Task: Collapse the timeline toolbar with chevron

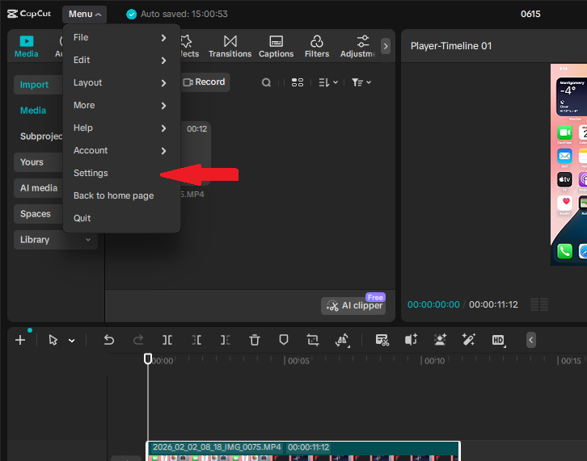Action: coord(531,340)
